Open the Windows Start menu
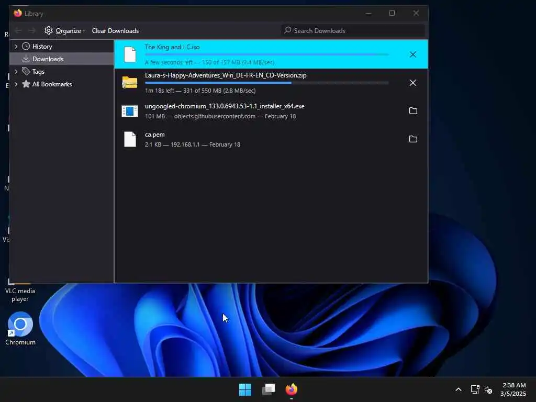Viewport: 536px width, 402px height. 245,389
